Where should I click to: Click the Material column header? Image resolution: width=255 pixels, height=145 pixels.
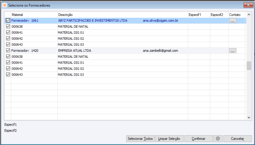(x=34, y=15)
